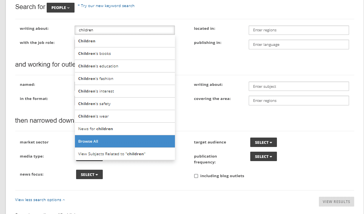Click the 'writing about' field containing children
The height and width of the screenshot is (214, 364).
point(124,30)
